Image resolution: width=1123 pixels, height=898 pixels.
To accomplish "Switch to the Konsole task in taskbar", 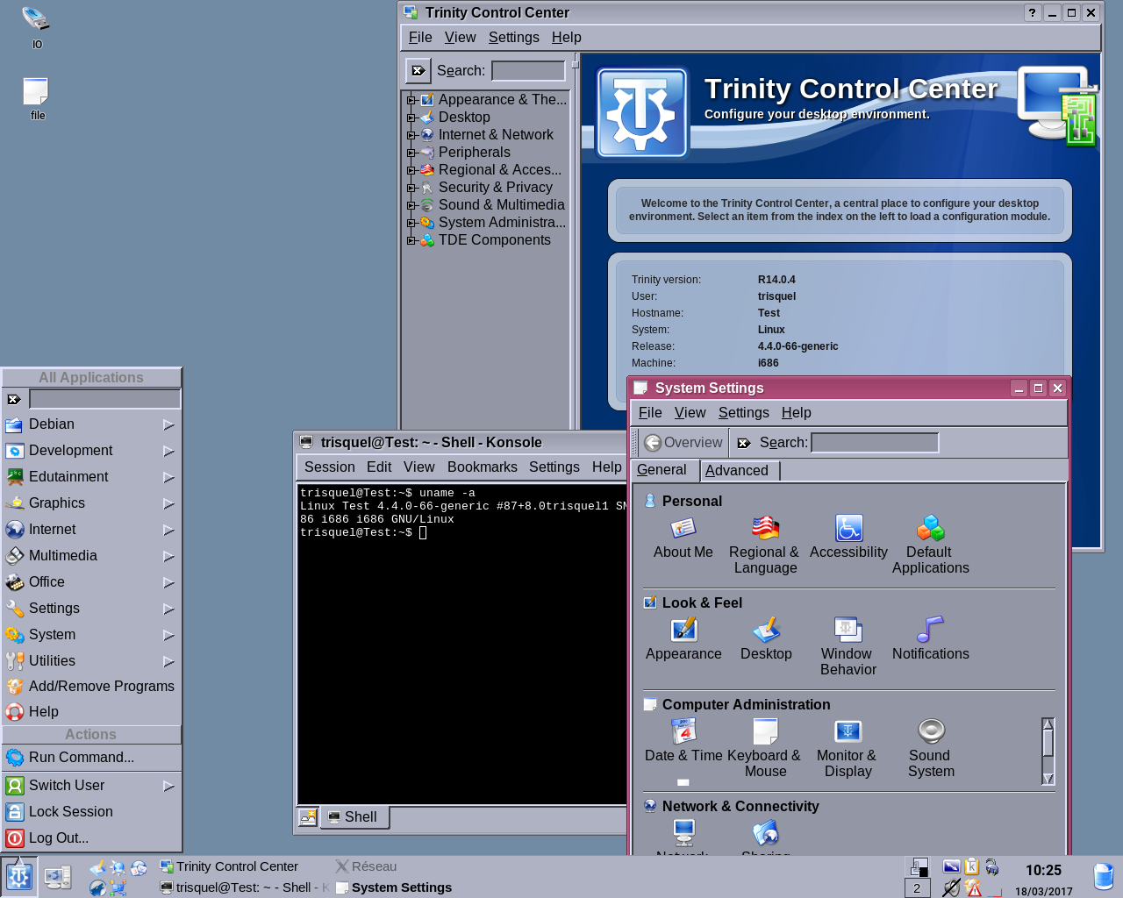I will coord(245,887).
